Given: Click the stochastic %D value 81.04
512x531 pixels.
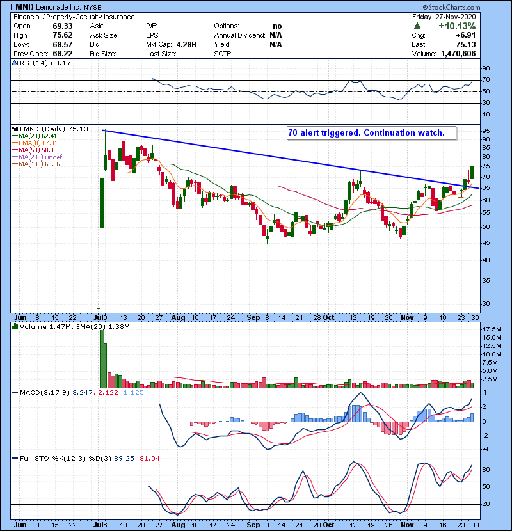Looking at the screenshot, I should (149, 459).
